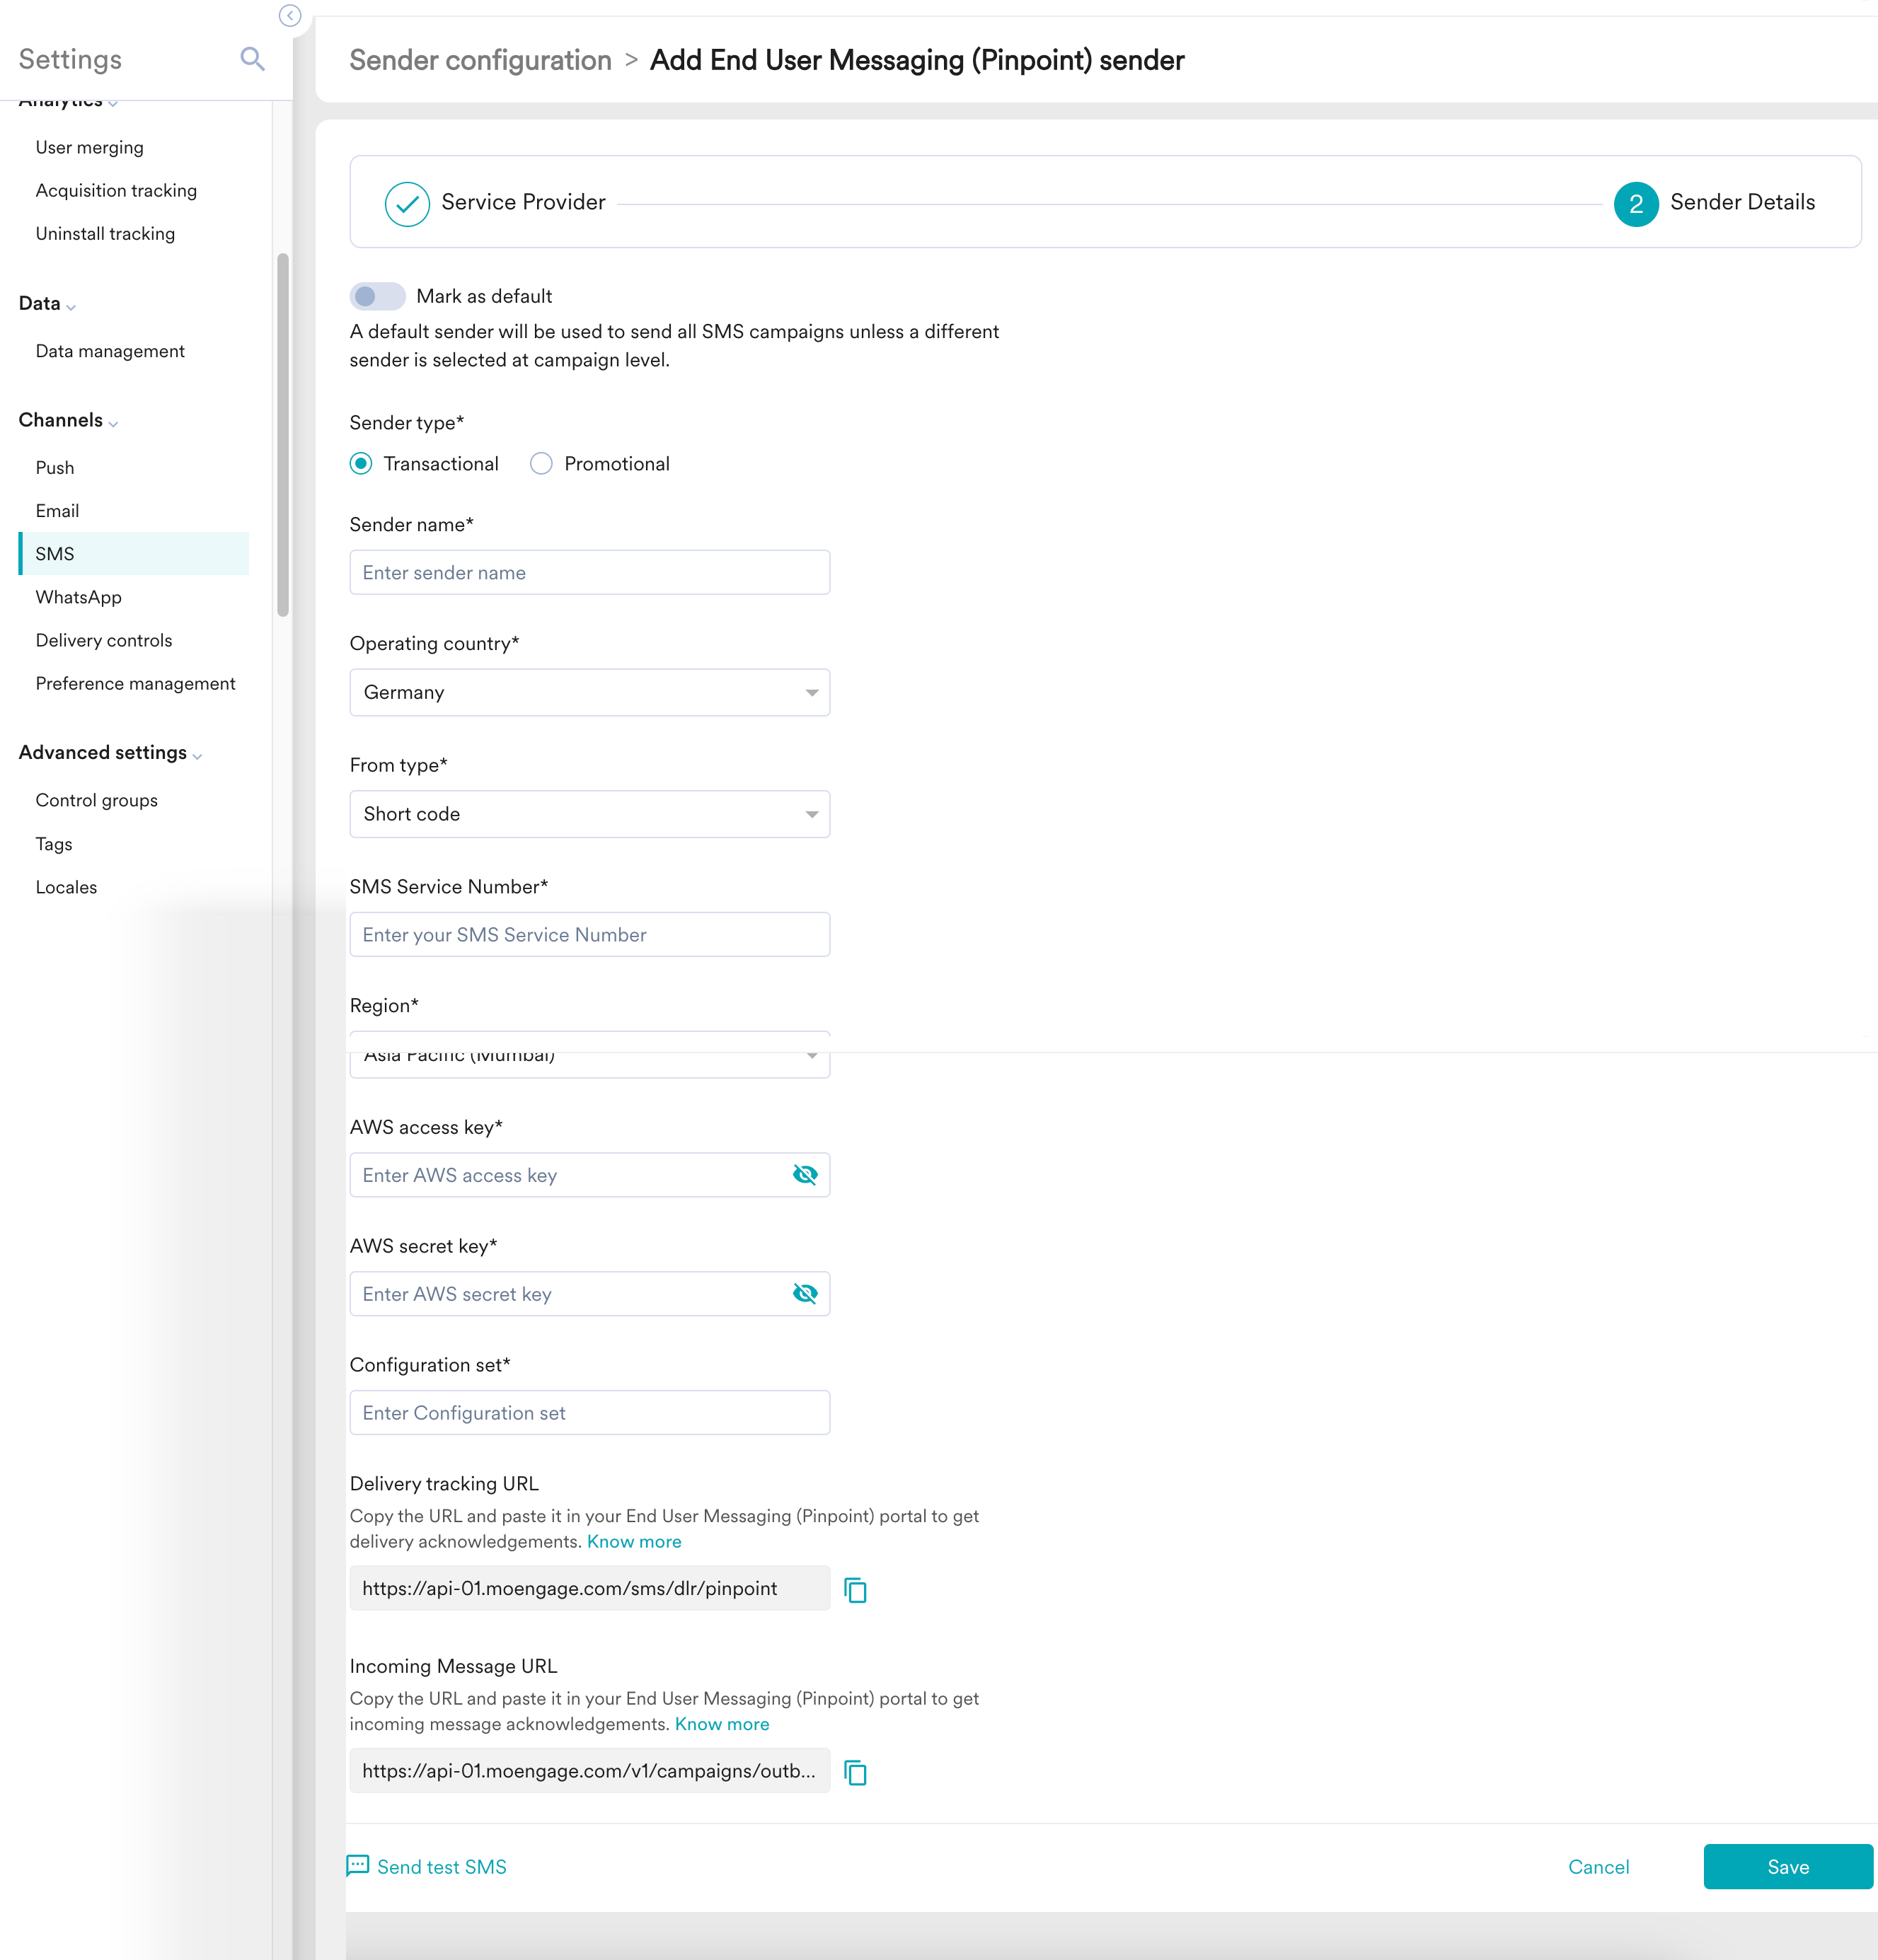Open the Operating country dropdown
Screen dimensions: 1878x1960
coord(589,692)
